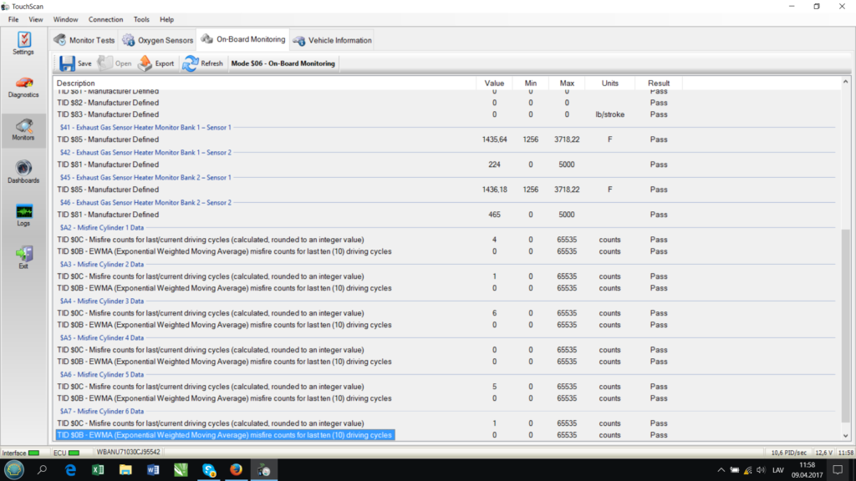Sort by the Value column header
This screenshot has height=481, width=856.
pos(494,84)
